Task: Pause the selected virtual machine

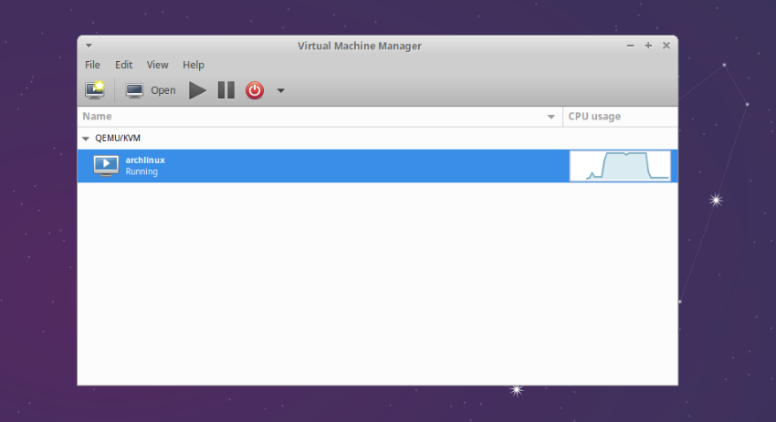Action: (x=225, y=90)
